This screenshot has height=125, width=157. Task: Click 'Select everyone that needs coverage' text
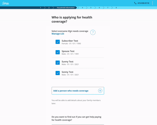[70, 31]
